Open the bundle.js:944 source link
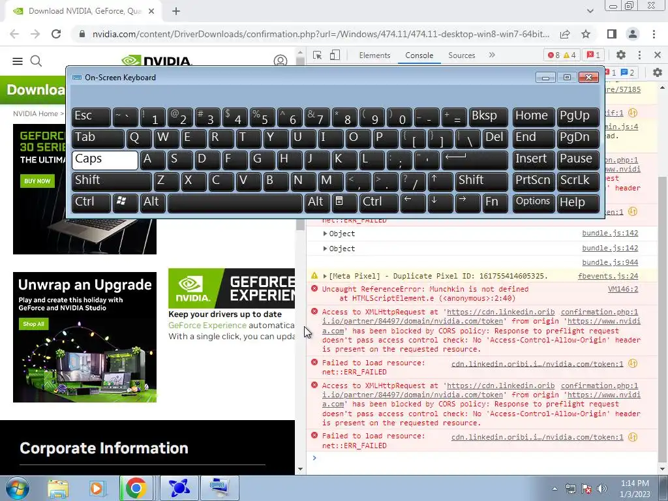The width and height of the screenshot is (668, 501). click(610, 262)
